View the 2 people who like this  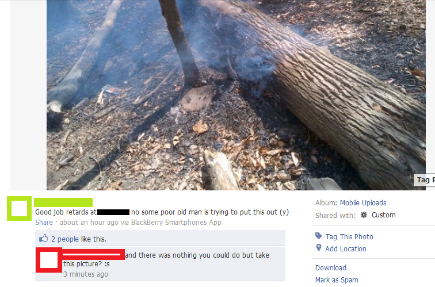[65, 239]
